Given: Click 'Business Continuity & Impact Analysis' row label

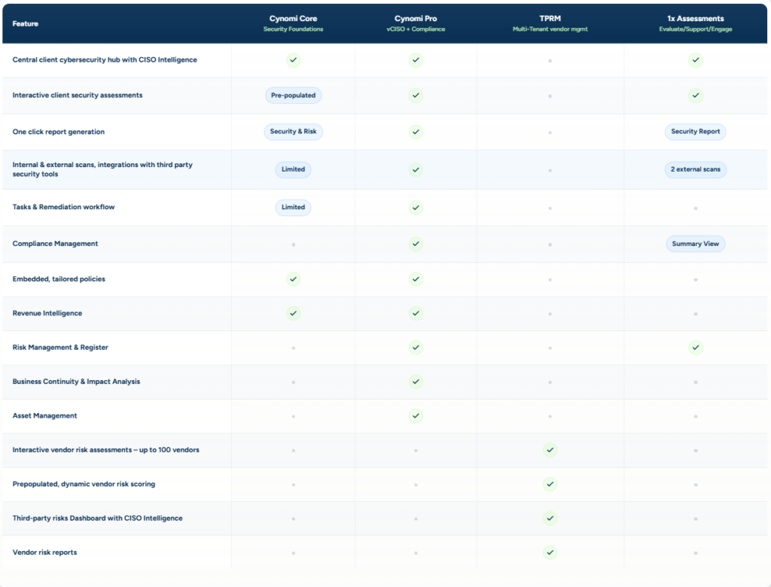Looking at the screenshot, I should [x=76, y=382].
